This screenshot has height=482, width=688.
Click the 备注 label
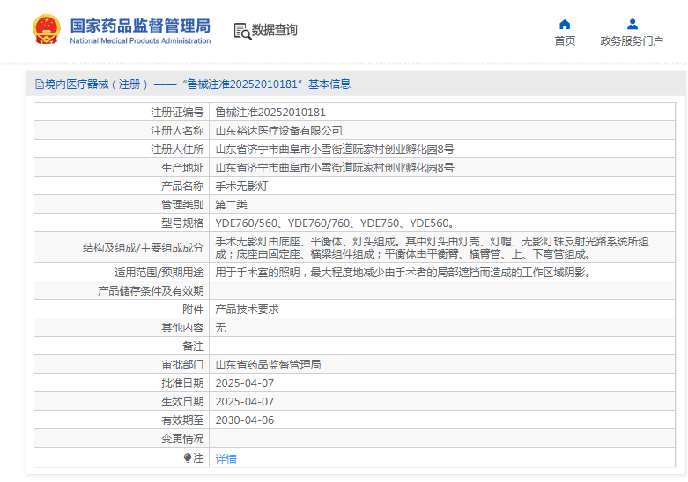194,347
